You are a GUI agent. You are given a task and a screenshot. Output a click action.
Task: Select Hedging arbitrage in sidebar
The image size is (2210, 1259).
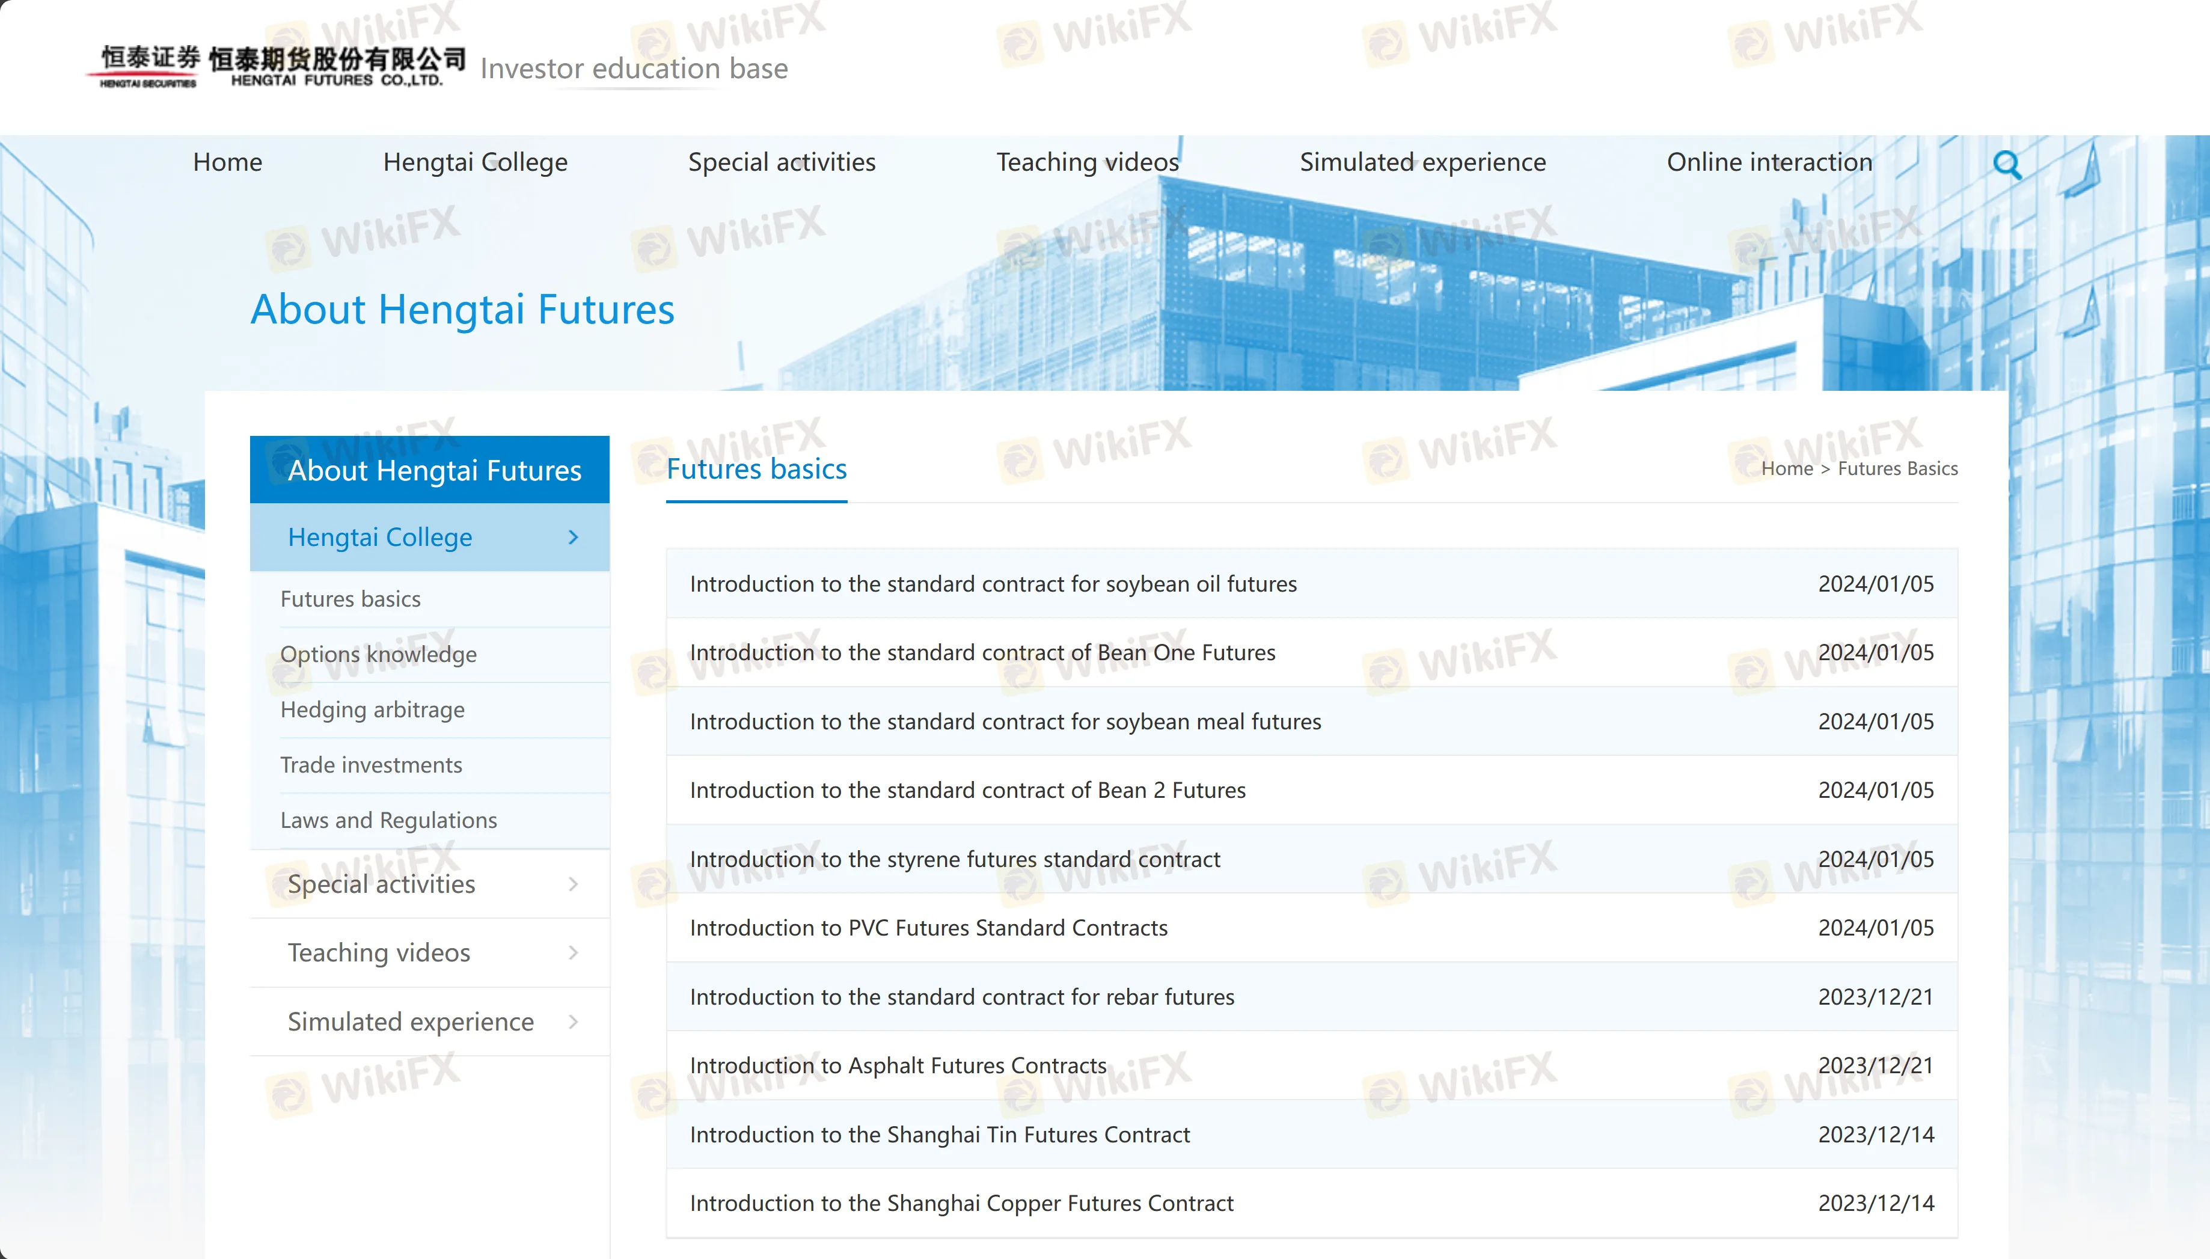372,709
